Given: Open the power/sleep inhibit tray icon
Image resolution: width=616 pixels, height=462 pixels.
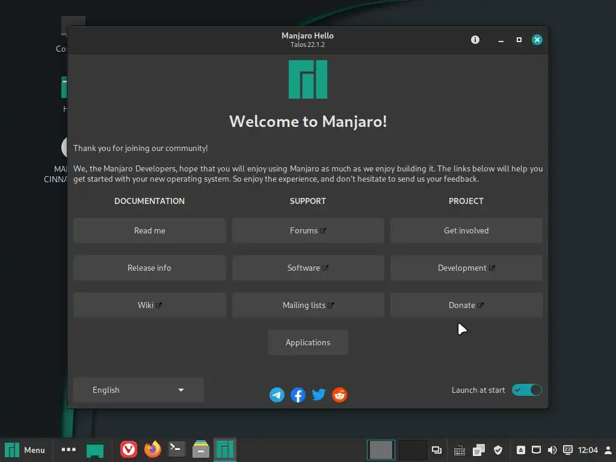Looking at the screenshot, I should (x=567, y=450).
